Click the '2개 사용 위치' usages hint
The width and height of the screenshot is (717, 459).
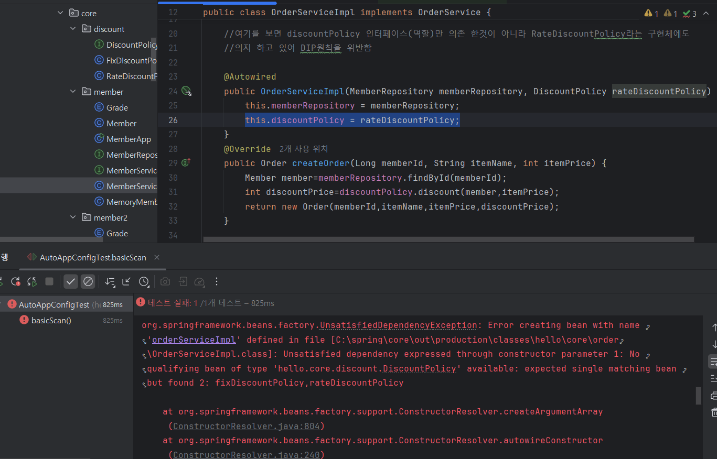point(304,149)
